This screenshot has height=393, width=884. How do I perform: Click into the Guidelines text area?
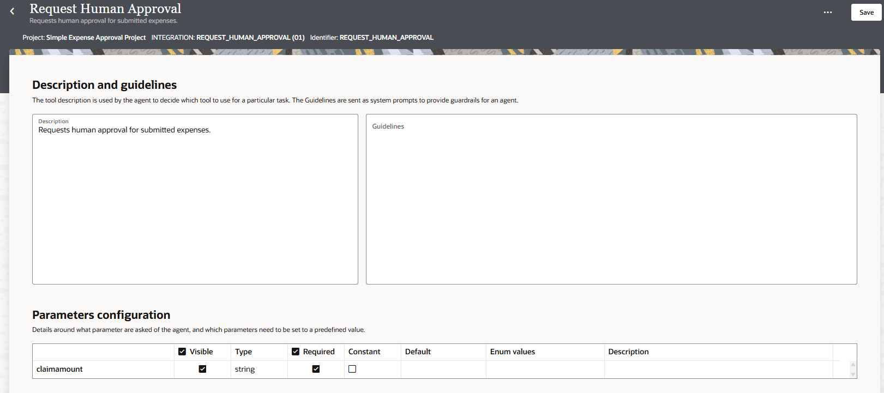[611, 199]
